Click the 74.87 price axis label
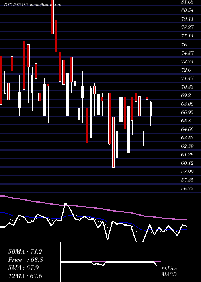Image resolution: width=201 pixels, height=282 pixels. coord(187,53)
